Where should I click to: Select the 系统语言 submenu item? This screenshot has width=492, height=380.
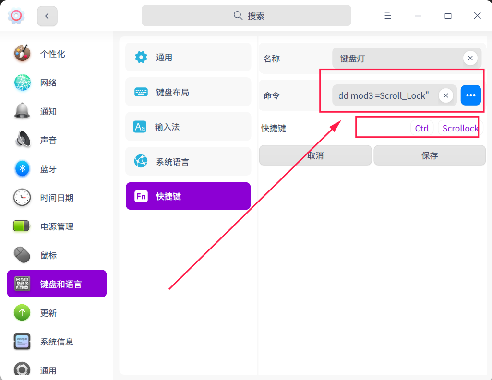(188, 162)
